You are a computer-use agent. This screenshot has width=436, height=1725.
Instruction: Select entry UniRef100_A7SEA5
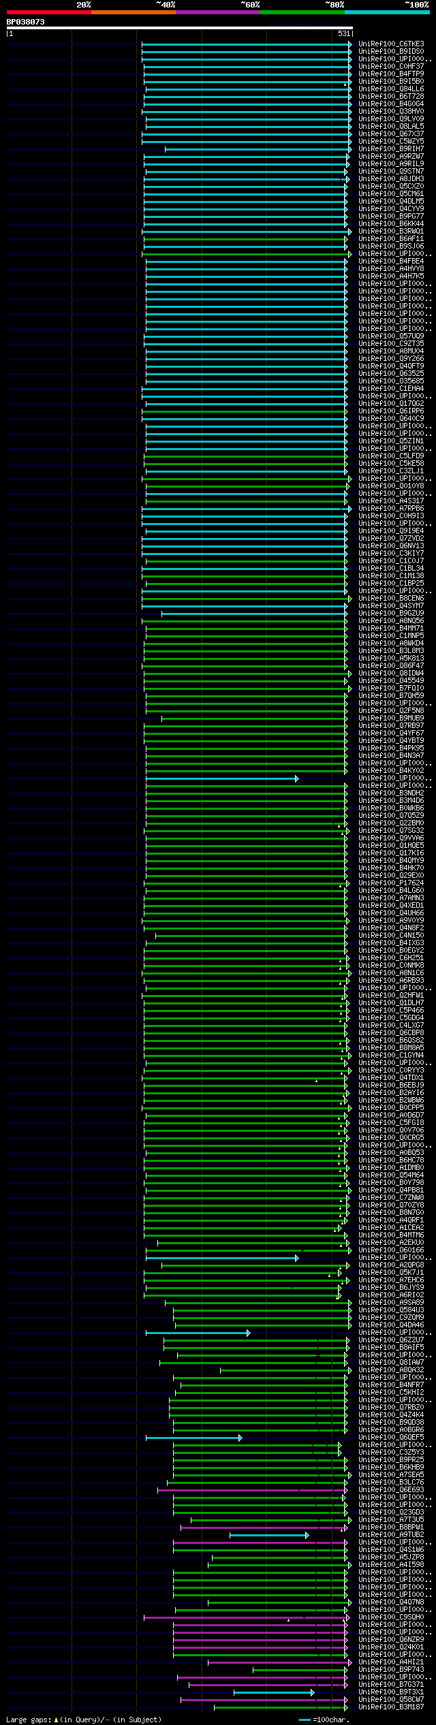pos(391,1475)
